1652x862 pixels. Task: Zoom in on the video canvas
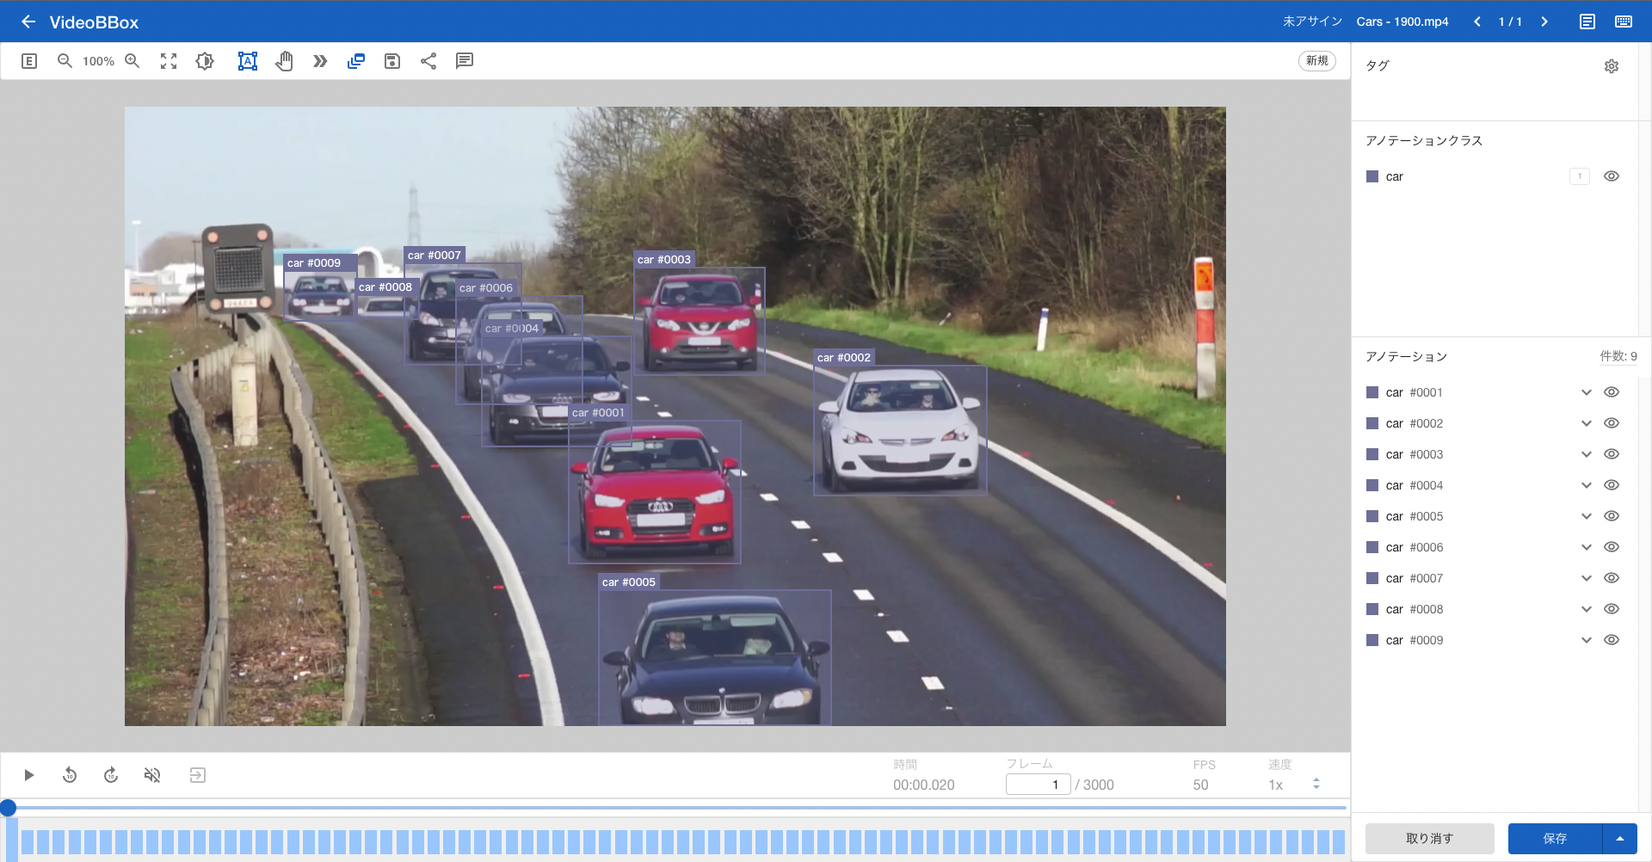point(133,61)
